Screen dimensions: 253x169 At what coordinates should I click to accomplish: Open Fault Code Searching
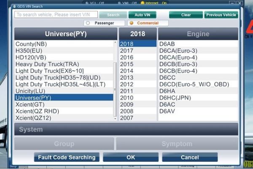pyautogui.click(x=67, y=157)
